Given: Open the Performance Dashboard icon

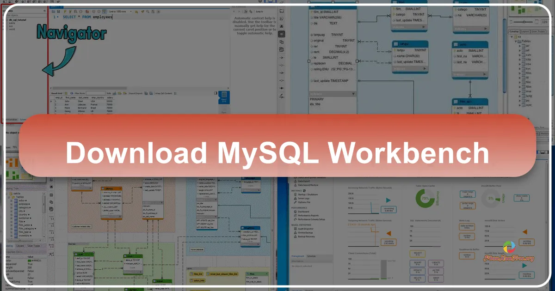Looking at the screenshot, I should (x=303, y=212).
